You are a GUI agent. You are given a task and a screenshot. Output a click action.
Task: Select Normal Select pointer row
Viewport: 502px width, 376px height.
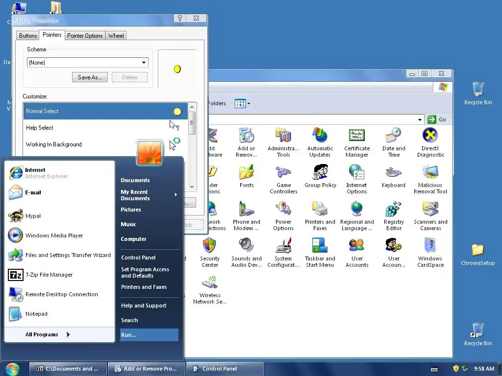105,111
